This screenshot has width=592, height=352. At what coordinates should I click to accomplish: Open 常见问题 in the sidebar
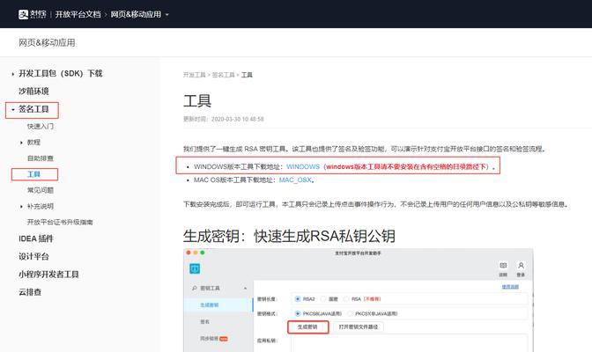40,190
